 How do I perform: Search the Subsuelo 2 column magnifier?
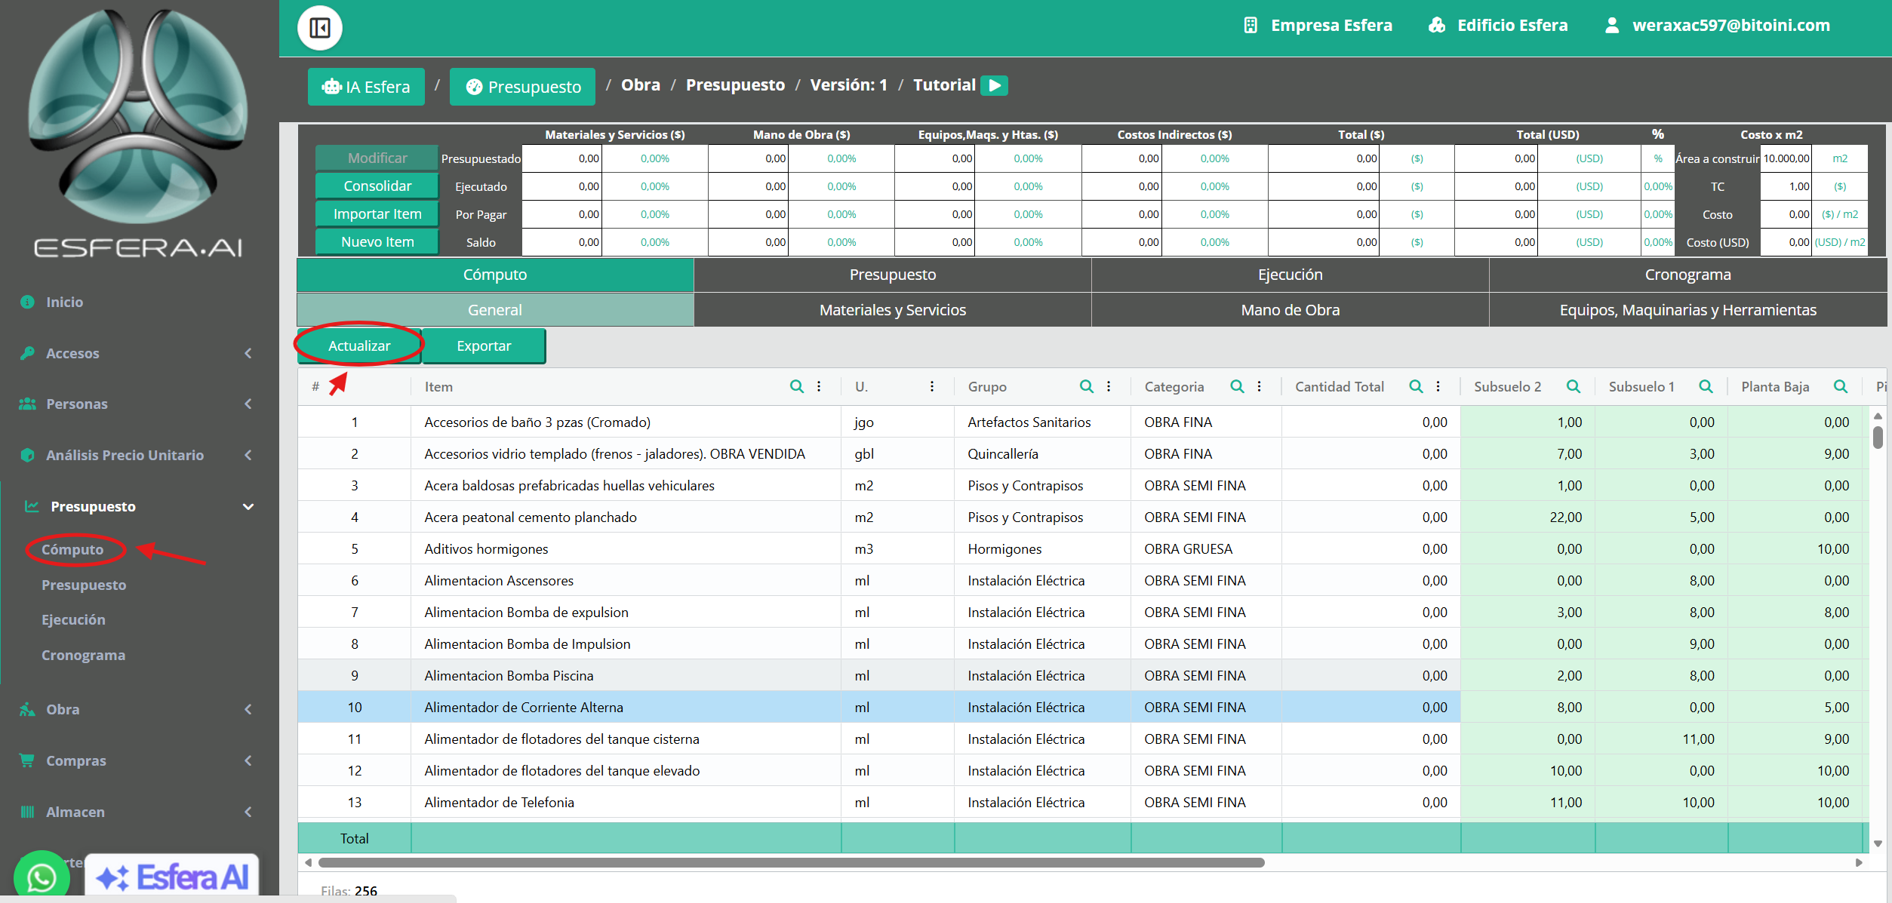pyautogui.click(x=1573, y=386)
